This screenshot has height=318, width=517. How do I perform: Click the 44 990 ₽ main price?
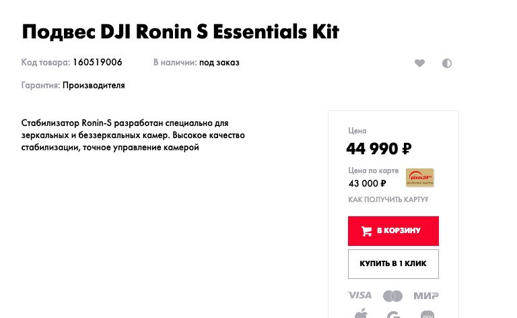point(379,148)
